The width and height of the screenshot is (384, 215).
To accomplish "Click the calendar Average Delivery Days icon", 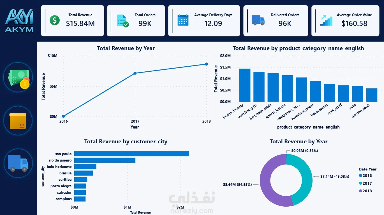I will [x=183, y=20].
